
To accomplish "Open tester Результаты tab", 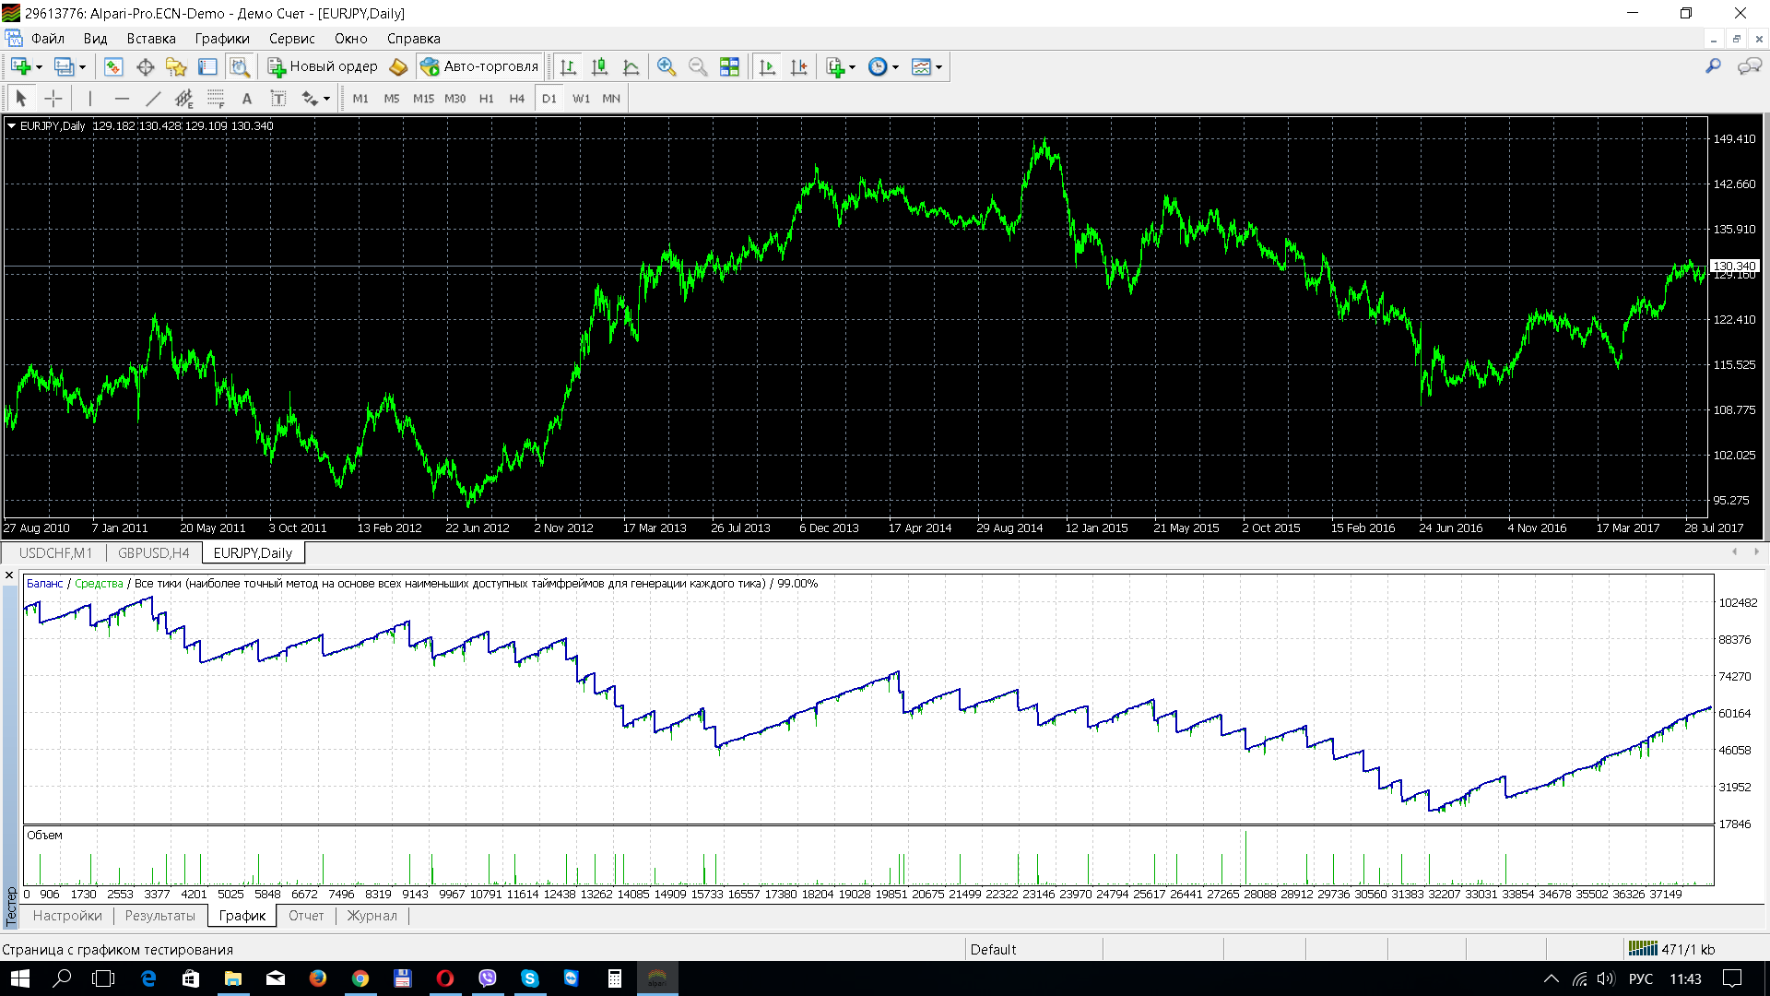I will pos(160,916).
